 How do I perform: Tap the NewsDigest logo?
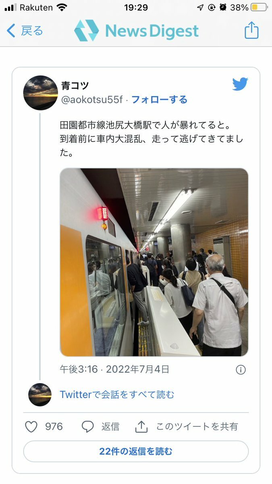(136, 31)
